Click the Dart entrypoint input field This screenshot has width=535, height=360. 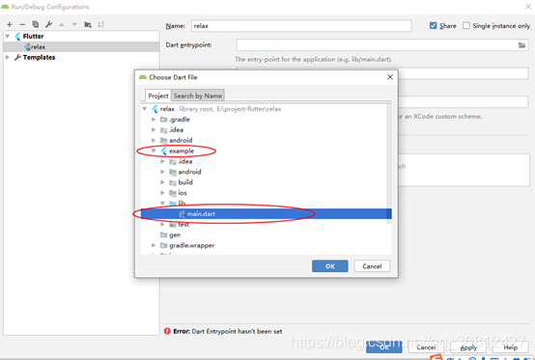point(382,45)
